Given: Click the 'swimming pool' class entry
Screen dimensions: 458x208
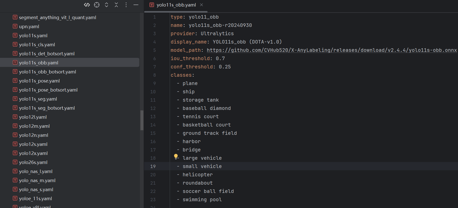Looking at the screenshot, I should [x=202, y=199].
